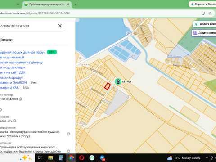The image size is (216, 162).
Task: Open WhatsApp from the taskbar
Action: pyautogui.click(x=92, y=157)
